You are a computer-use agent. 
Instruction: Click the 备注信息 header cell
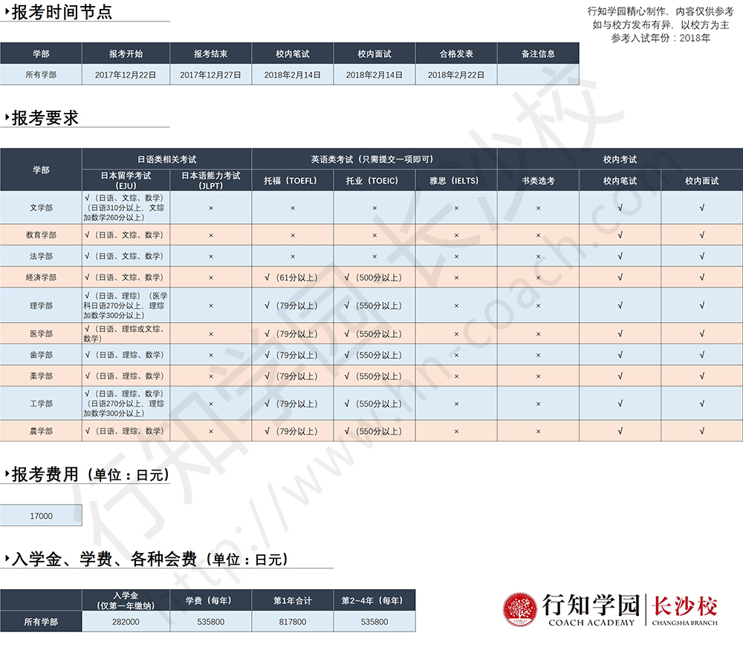click(x=537, y=54)
